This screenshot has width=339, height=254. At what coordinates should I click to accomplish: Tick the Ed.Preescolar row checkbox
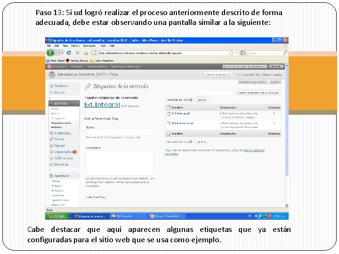pyautogui.click(x=169, y=124)
